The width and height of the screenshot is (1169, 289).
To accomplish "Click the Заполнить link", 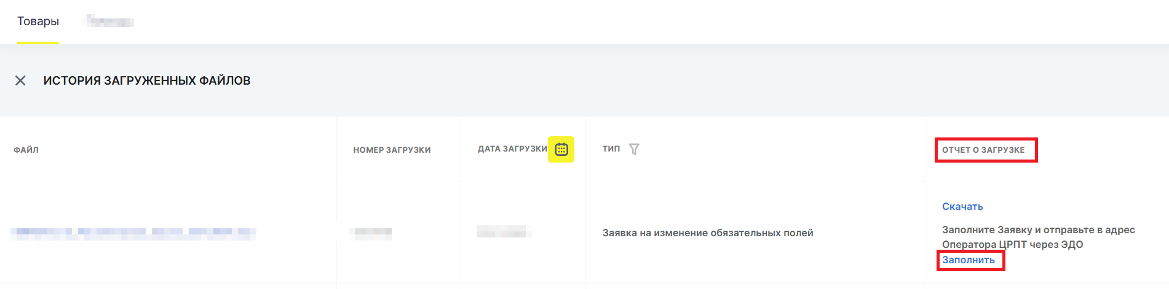I will click(x=969, y=260).
